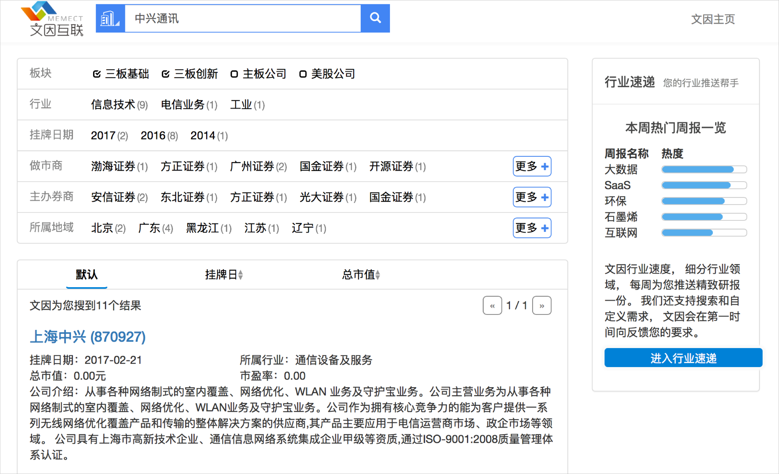This screenshot has height=474, width=779.
Task: Select sponsor broker 安信证券 (2)
Action: click(119, 197)
